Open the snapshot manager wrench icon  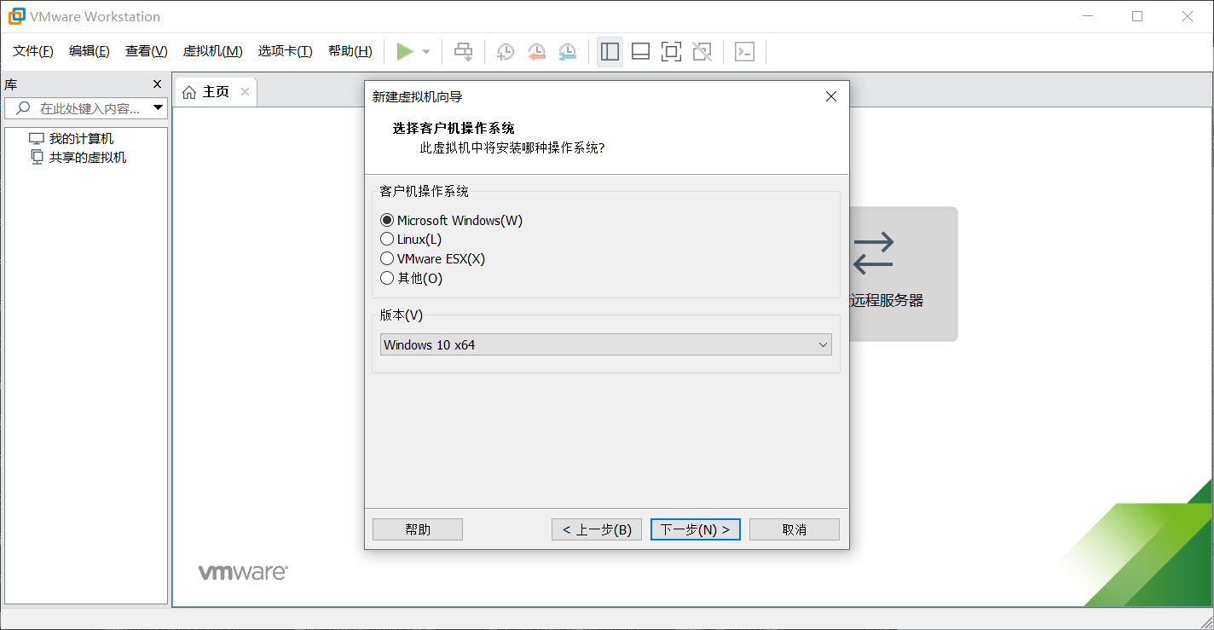pyautogui.click(x=567, y=52)
